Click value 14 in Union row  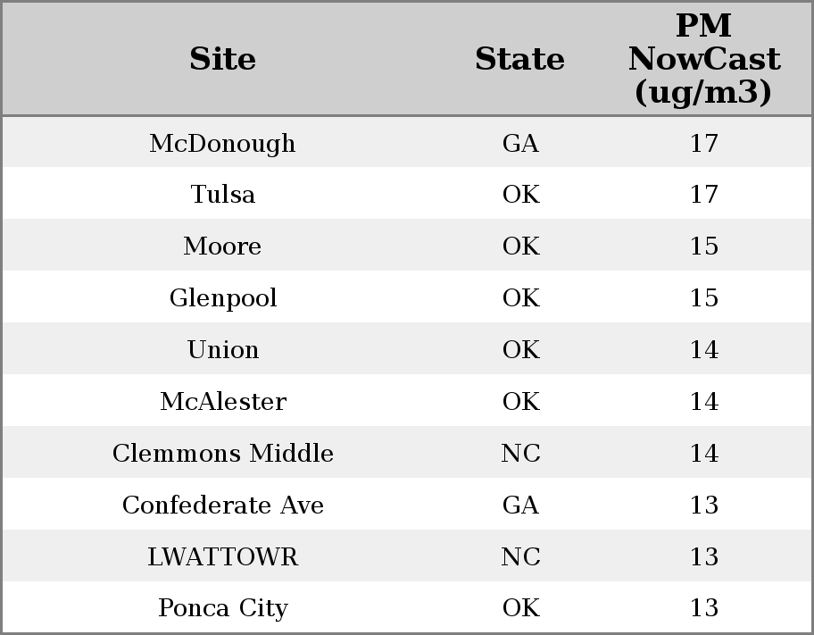(x=704, y=349)
